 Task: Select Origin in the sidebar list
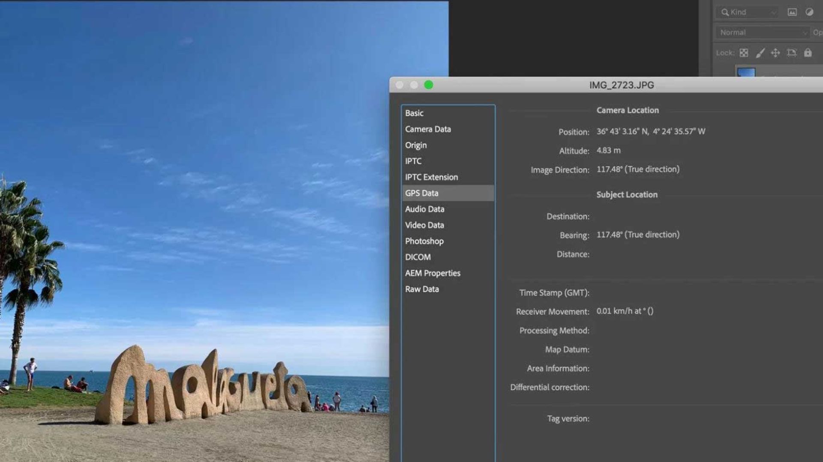[x=416, y=145]
